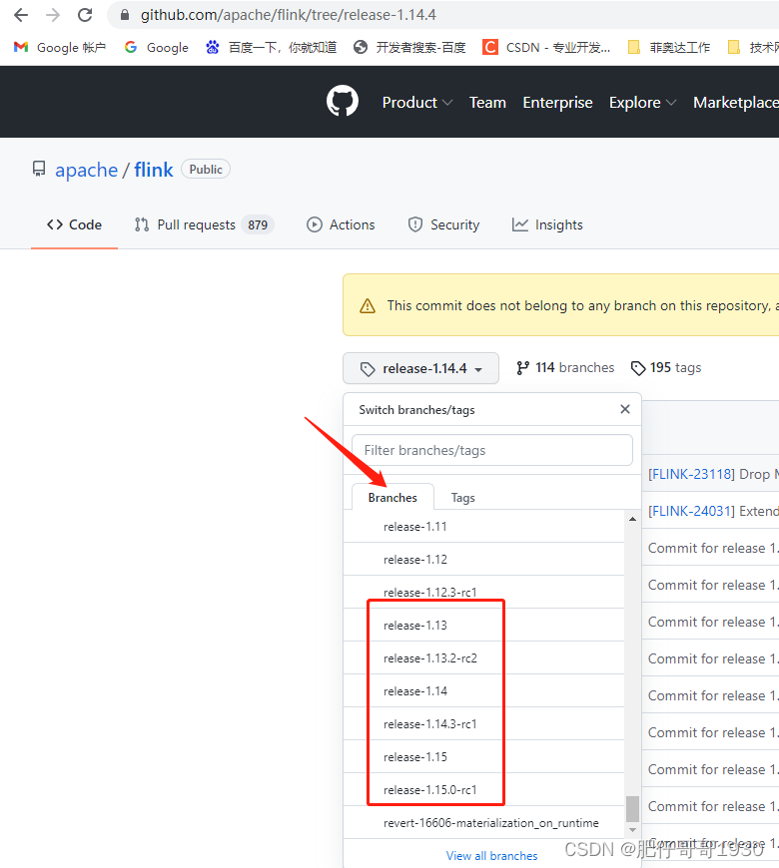View the 114 branches link
The width and height of the screenshot is (779, 868).
coord(565,367)
